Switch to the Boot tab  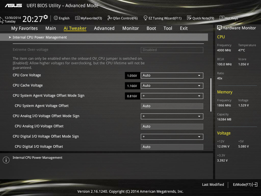point(151,28)
